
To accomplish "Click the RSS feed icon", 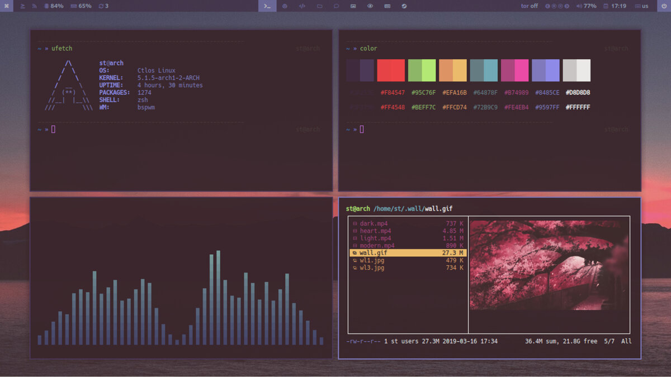I will click(x=34, y=6).
